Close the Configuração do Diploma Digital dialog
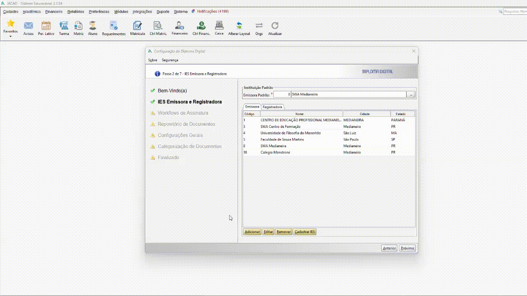This screenshot has height=296, width=527. [414, 51]
